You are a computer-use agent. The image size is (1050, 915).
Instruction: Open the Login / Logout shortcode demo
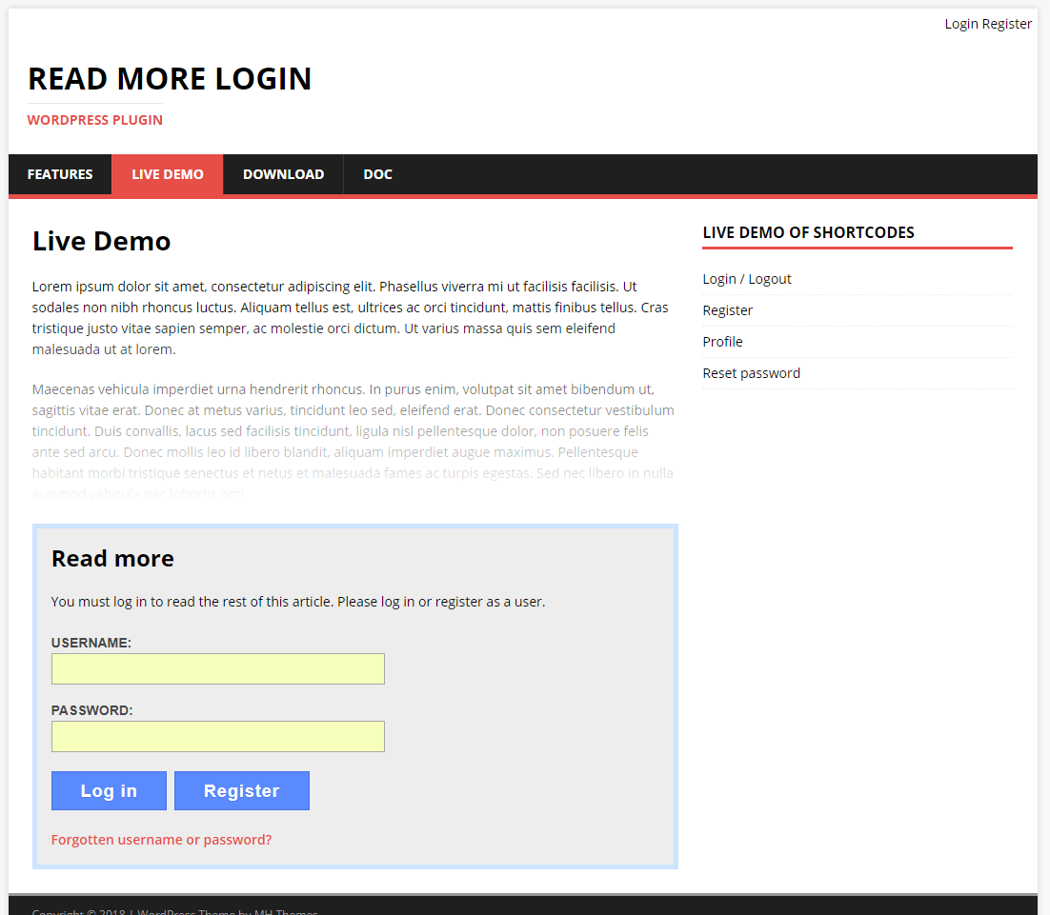pos(747,278)
